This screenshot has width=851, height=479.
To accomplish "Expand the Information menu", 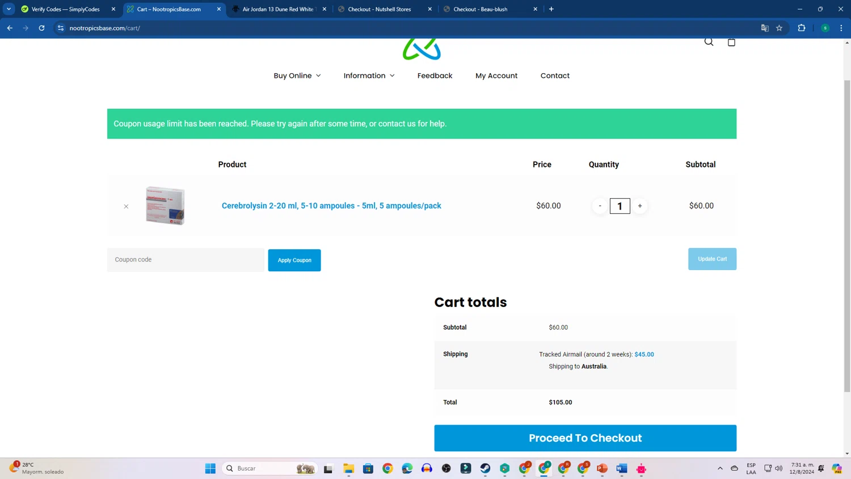I will tap(369, 75).
